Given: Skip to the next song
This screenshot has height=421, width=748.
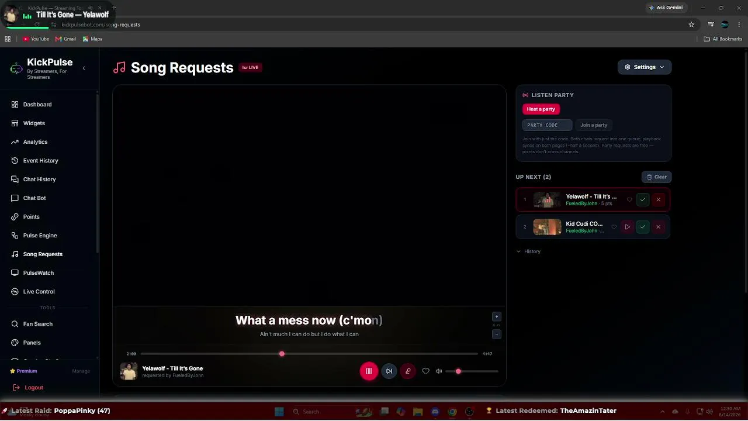Looking at the screenshot, I should click(389, 371).
